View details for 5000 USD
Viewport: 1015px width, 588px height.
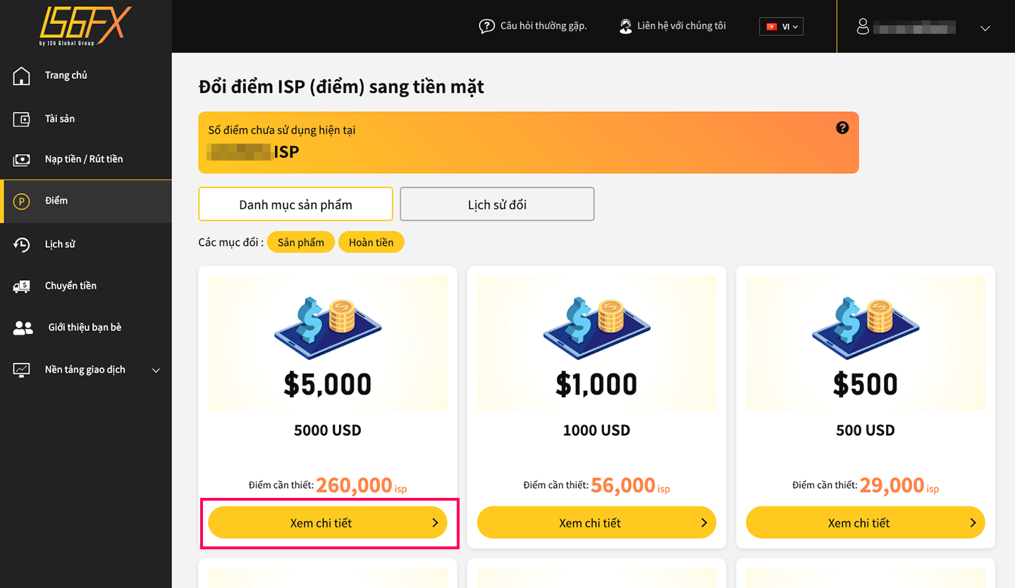click(328, 523)
